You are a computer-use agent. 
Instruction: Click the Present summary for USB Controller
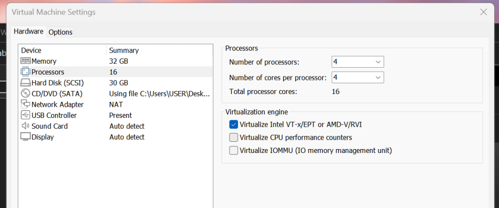click(121, 115)
